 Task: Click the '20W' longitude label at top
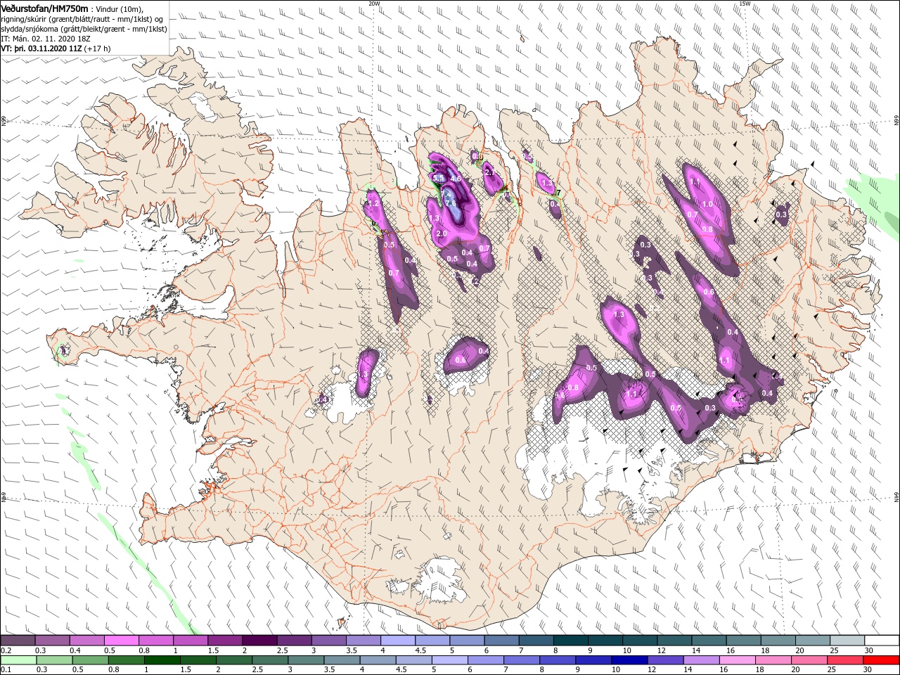tap(373, 3)
